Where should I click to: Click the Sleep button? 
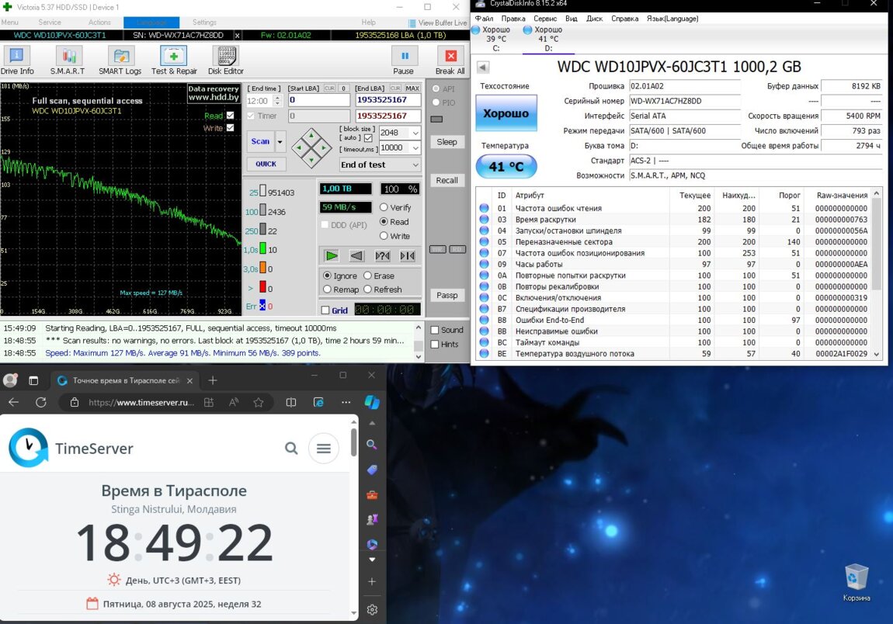click(446, 142)
